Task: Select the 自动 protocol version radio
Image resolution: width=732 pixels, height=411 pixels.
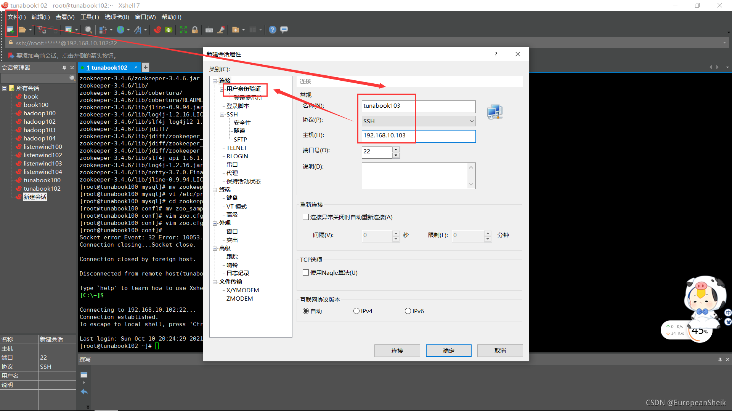Action: click(306, 311)
